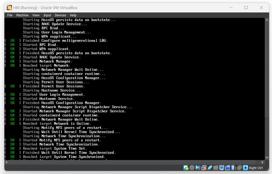Open the Help menu
This screenshot has width=272, height=174.
[73, 15]
